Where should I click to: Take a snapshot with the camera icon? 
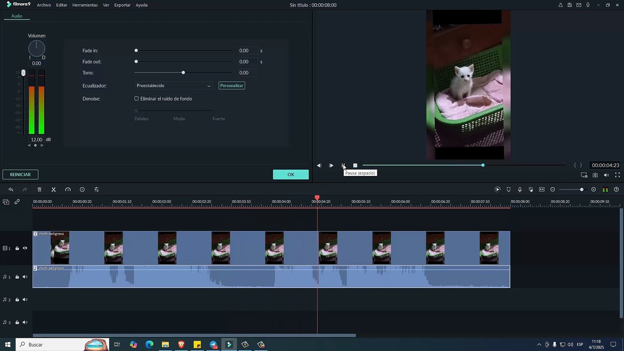595,175
